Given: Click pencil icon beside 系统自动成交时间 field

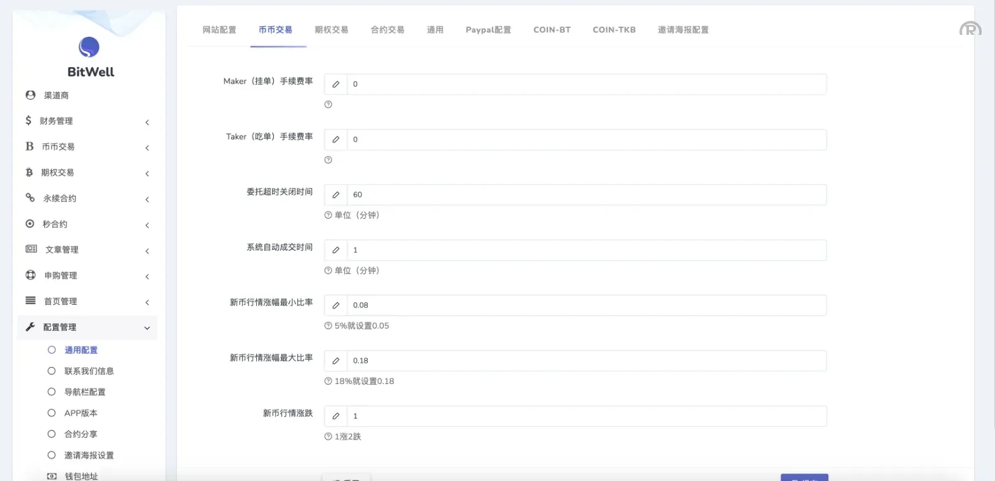Looking at the screenshot, I should coord(336,250).
